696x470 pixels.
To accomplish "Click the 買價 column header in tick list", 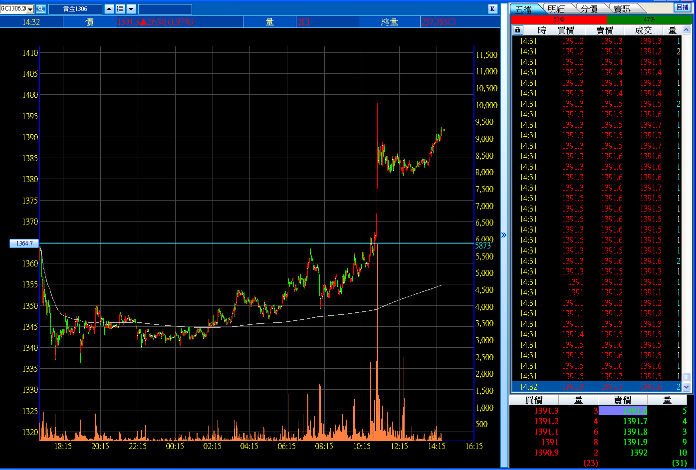I will (x=566, y=30).
